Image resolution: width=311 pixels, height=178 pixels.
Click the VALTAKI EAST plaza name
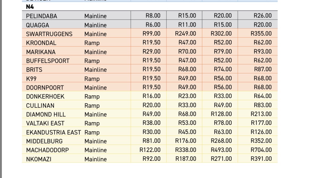(45, 123)
